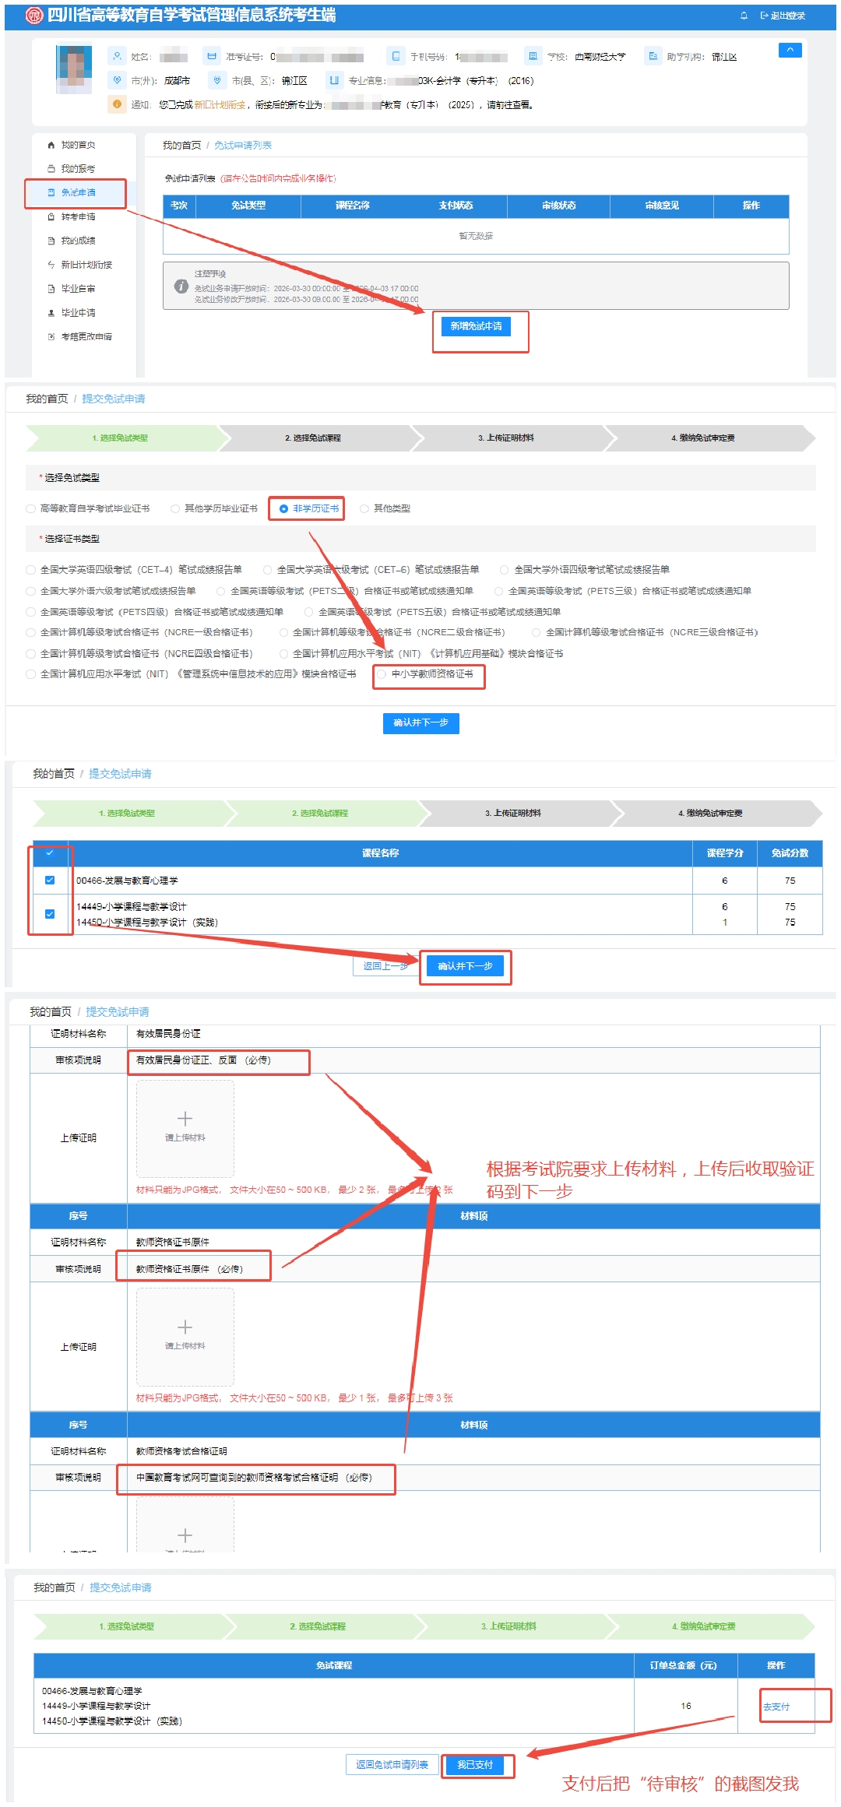The width and height of the screenshot is (841, 1807).
Task: Click the 退出登录 logout icon
Action: [x=765, y=16]
